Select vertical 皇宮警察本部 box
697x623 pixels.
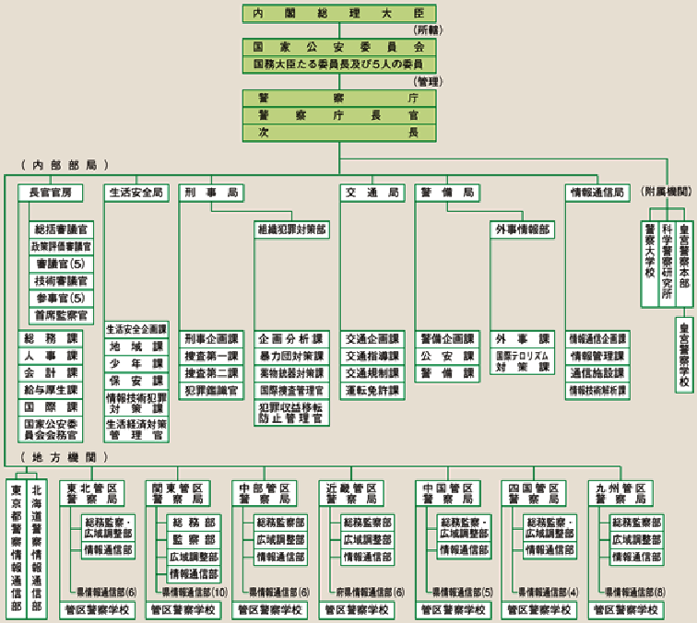684,264
